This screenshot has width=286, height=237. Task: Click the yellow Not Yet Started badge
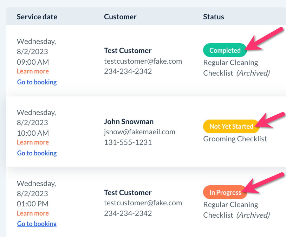point(231,126)
